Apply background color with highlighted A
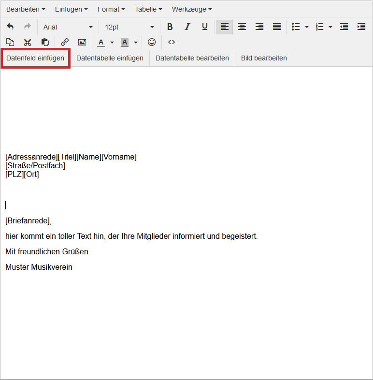 pyautogui.click(x=125, y=43)
